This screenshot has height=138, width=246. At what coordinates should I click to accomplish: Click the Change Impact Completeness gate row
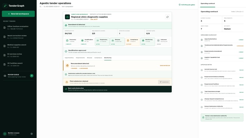click(222, 100)
